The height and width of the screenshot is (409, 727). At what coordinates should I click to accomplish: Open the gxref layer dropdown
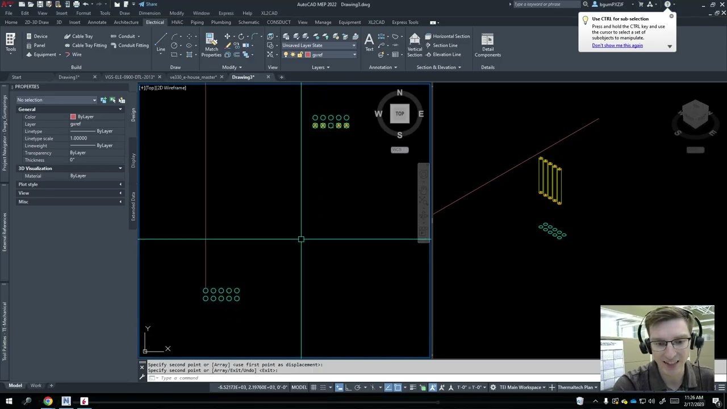[x=319, y=55]
